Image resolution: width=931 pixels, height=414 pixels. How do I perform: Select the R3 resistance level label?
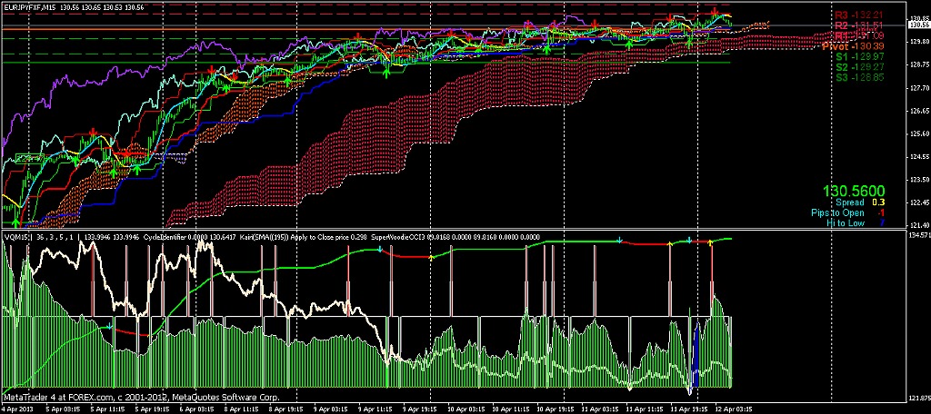(x=857, y=15)
